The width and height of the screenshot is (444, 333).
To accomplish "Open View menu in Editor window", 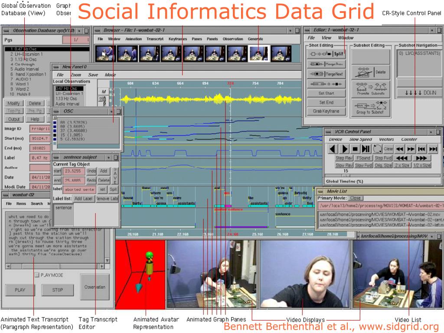I will pos(326,38).
